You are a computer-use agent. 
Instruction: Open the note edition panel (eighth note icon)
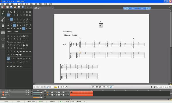pos(3,13)
